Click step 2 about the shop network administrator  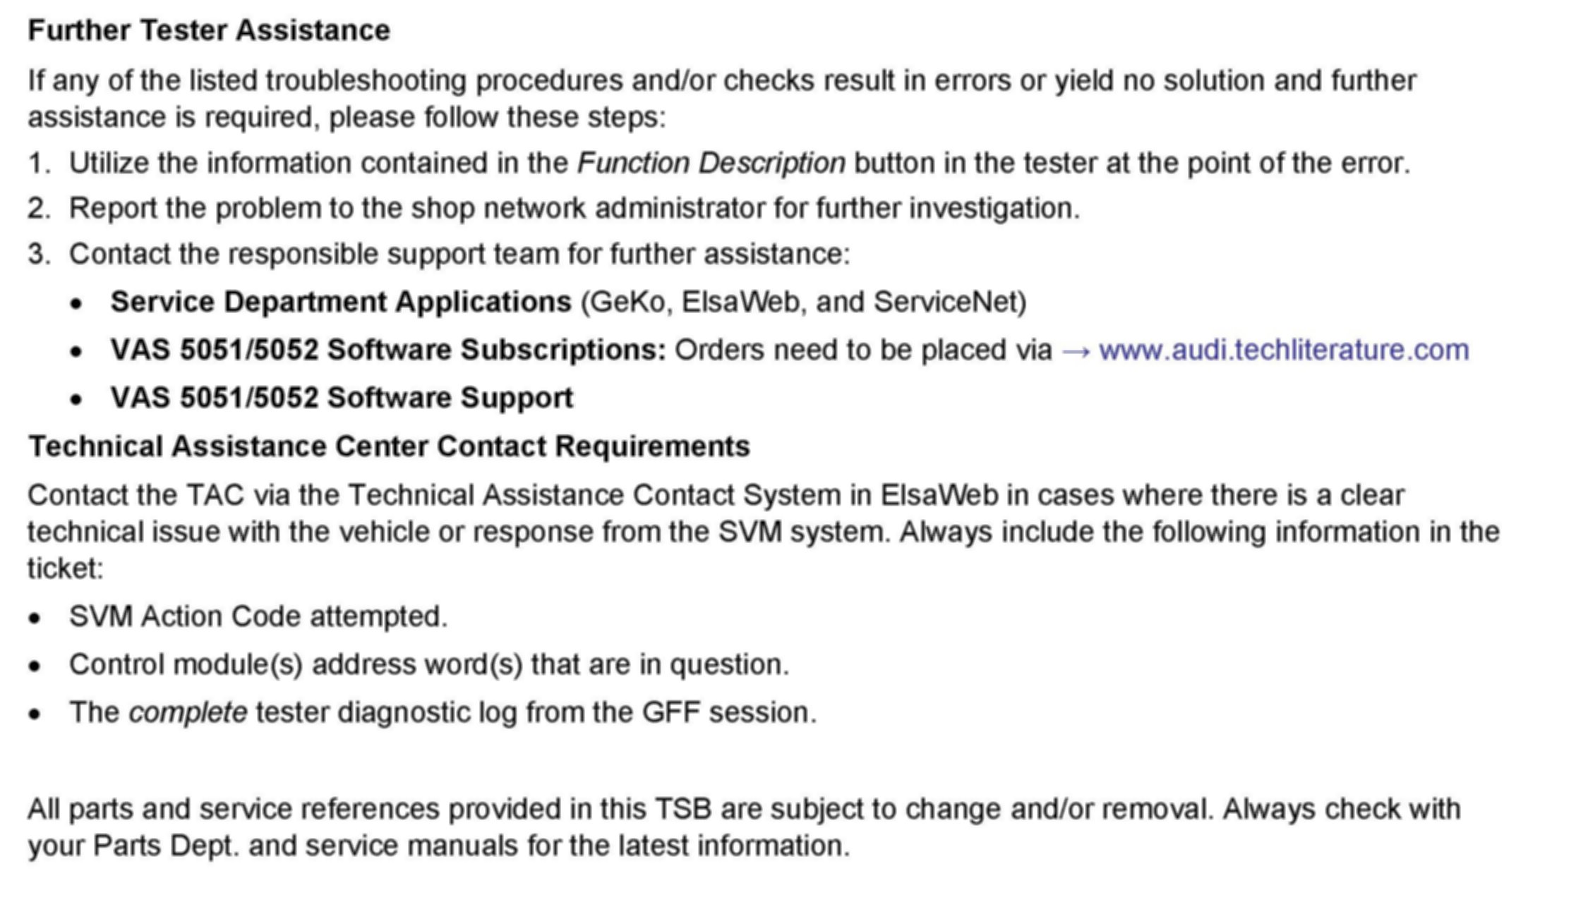[574, 209]
